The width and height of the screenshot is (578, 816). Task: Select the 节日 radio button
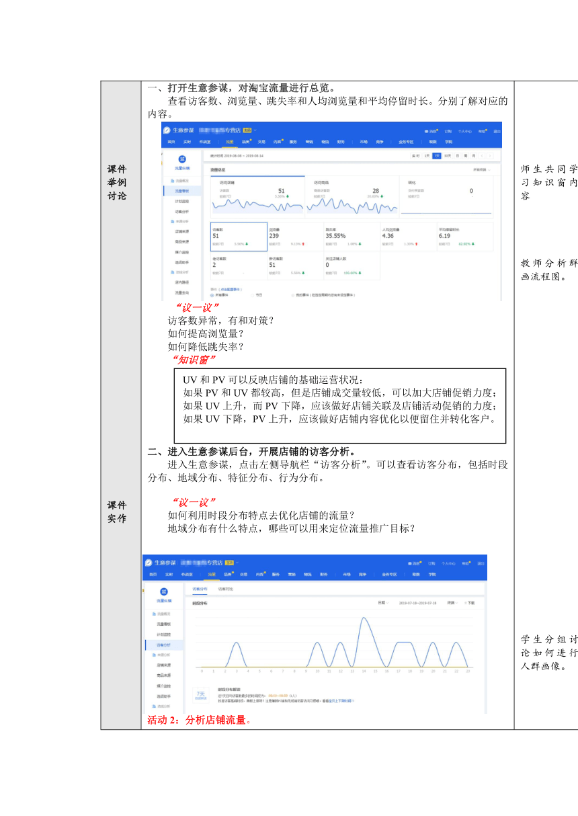(x=252, y=295)
